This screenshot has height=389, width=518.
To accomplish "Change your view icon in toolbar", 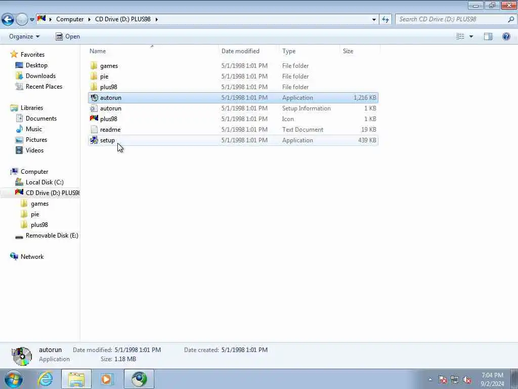I will point(460,36).
